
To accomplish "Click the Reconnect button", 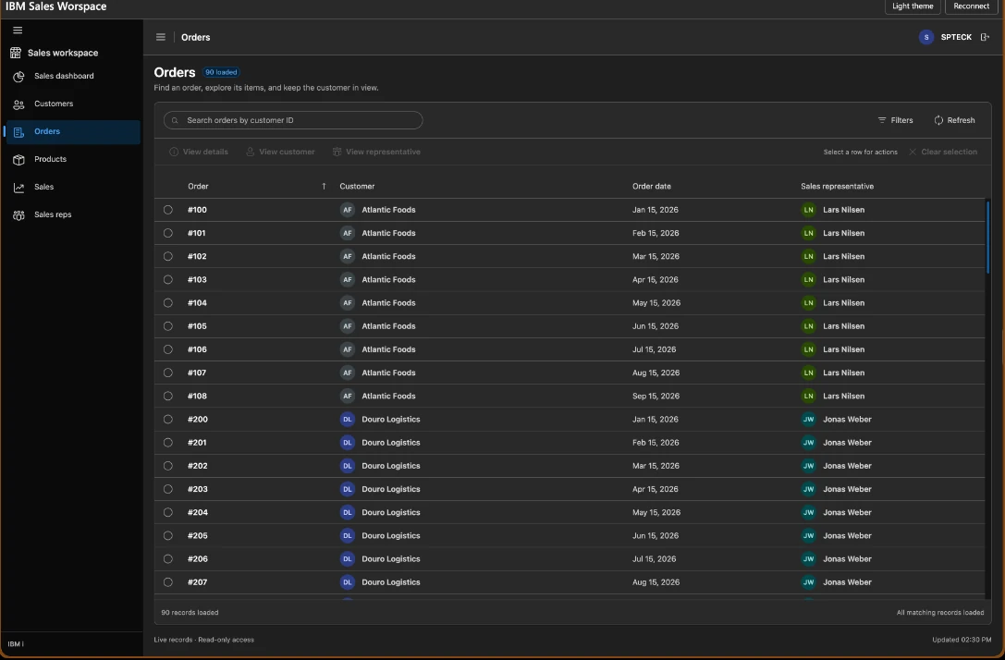I will [971, 6].
